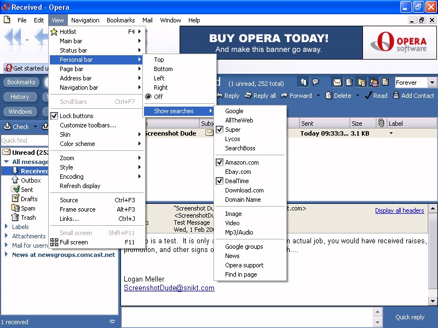
Task: Expand the Attachments tree node
Action: point(7,236)
